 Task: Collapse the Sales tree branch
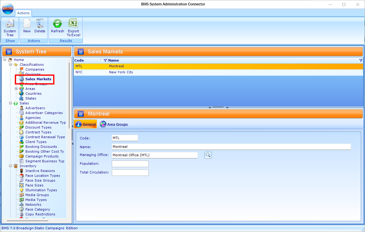(11, 103)
